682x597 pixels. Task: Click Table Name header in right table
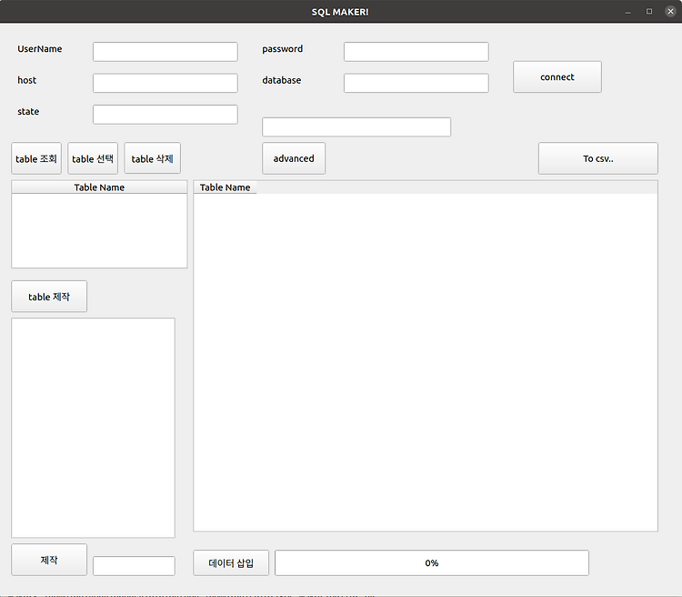coord(225,187)
